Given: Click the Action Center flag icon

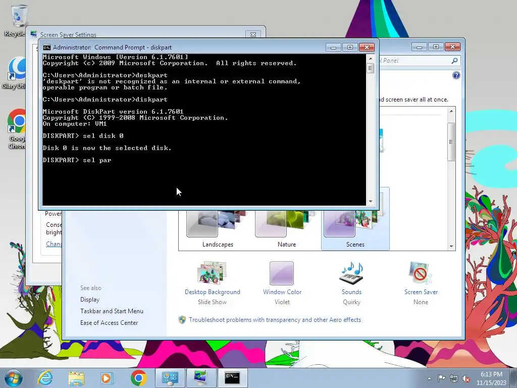Looking at the screenshot, I should pyautogui.click(x=441, y=378).
